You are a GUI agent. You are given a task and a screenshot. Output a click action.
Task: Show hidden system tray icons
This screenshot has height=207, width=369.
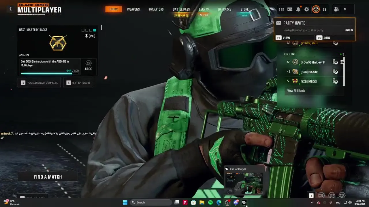point(312,202)
